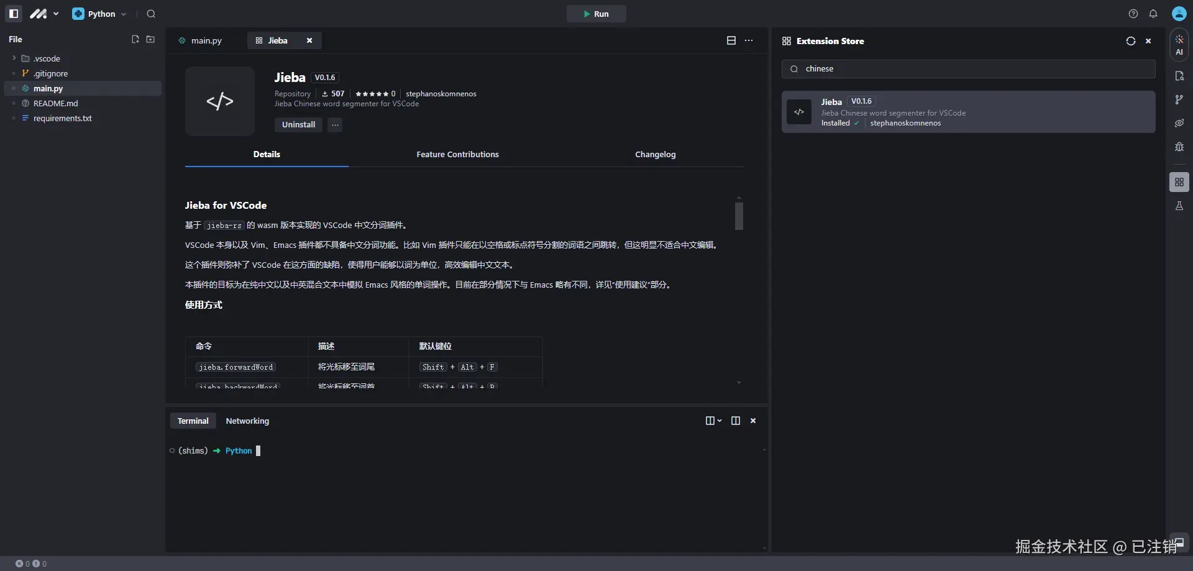The height and width of the screenshot is (571, 1193).
Task: Open the Changelog tab
Action: point(655,155)
